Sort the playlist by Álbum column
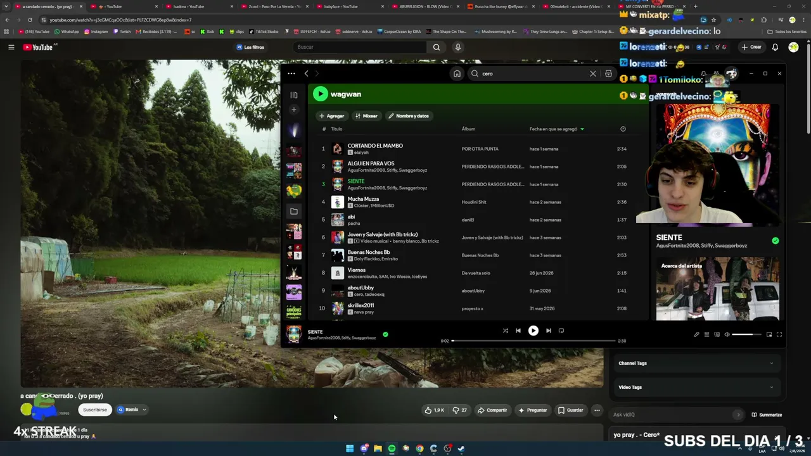The height and width of the screenshot is (456, 811). coord(468,129)
